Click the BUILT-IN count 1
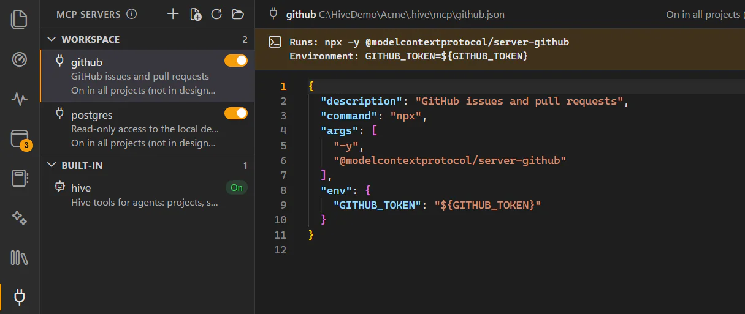The image size is (745, 314). pyautogui.click(x=246, y=166)
